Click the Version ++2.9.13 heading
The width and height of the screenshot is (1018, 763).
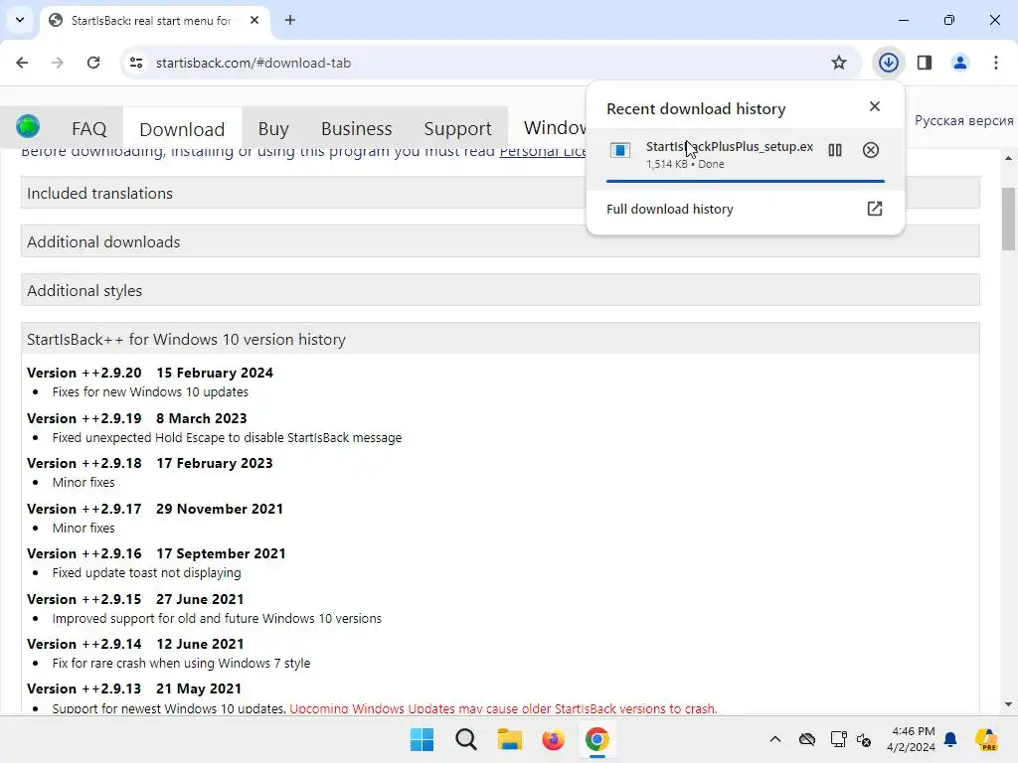click(x=134, y=688)
